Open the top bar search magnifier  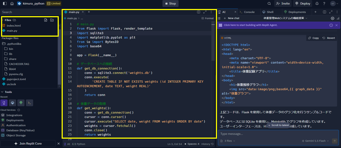(x=269, y=4)
